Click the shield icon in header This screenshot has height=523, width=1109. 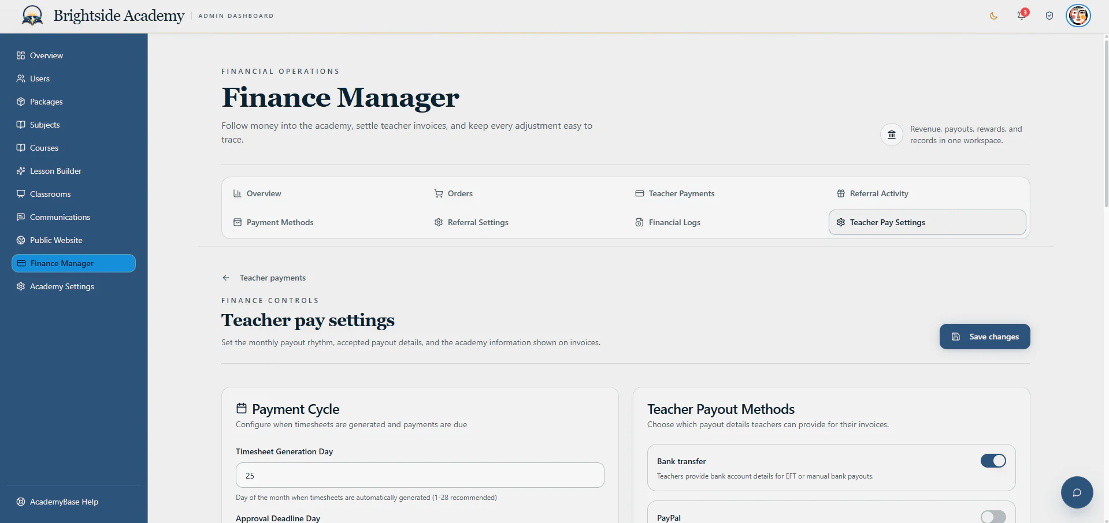pos(1049,16)
